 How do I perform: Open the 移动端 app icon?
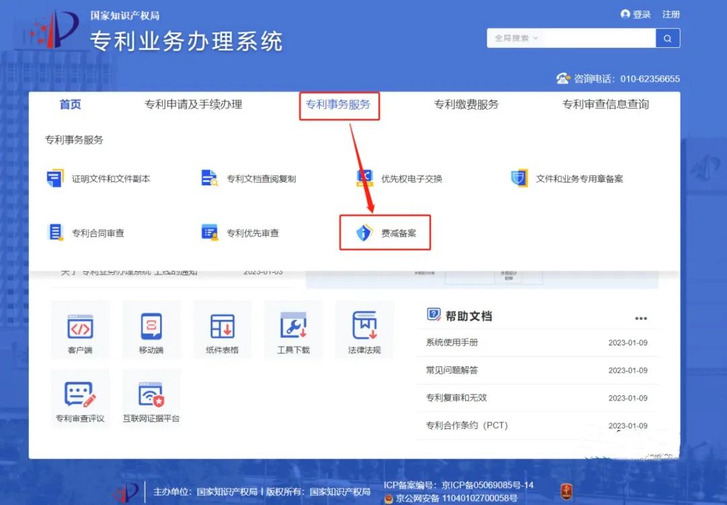click(x=151, y=330)
